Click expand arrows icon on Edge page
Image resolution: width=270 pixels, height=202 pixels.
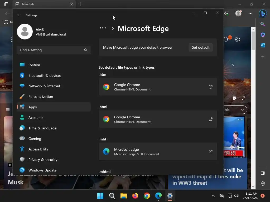pos(243,98)
